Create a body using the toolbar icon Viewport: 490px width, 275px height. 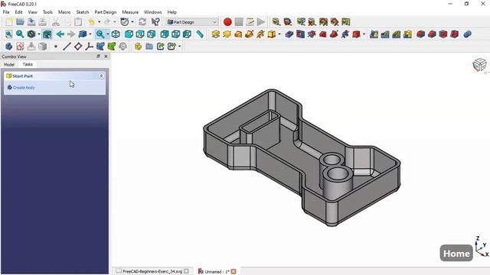coord(8,47)
